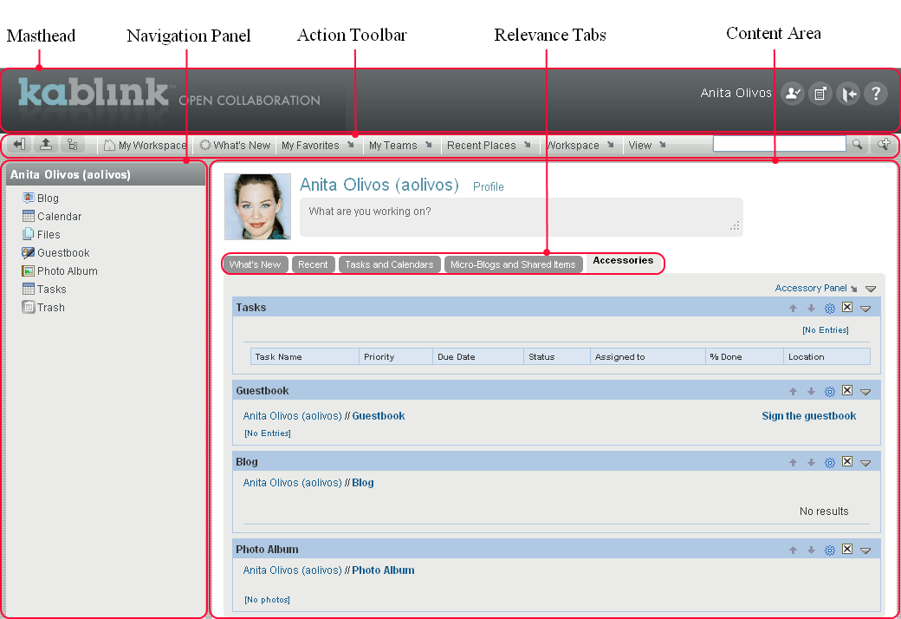
Task: Click the personal preferences icon in masthead
Action: point(793,93)
